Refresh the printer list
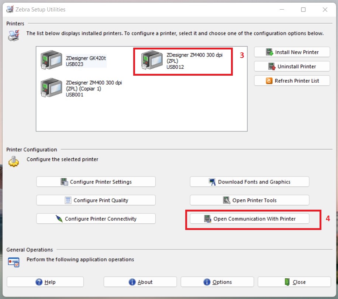Screen dimensions: 338x299 (x=292, y=80)
